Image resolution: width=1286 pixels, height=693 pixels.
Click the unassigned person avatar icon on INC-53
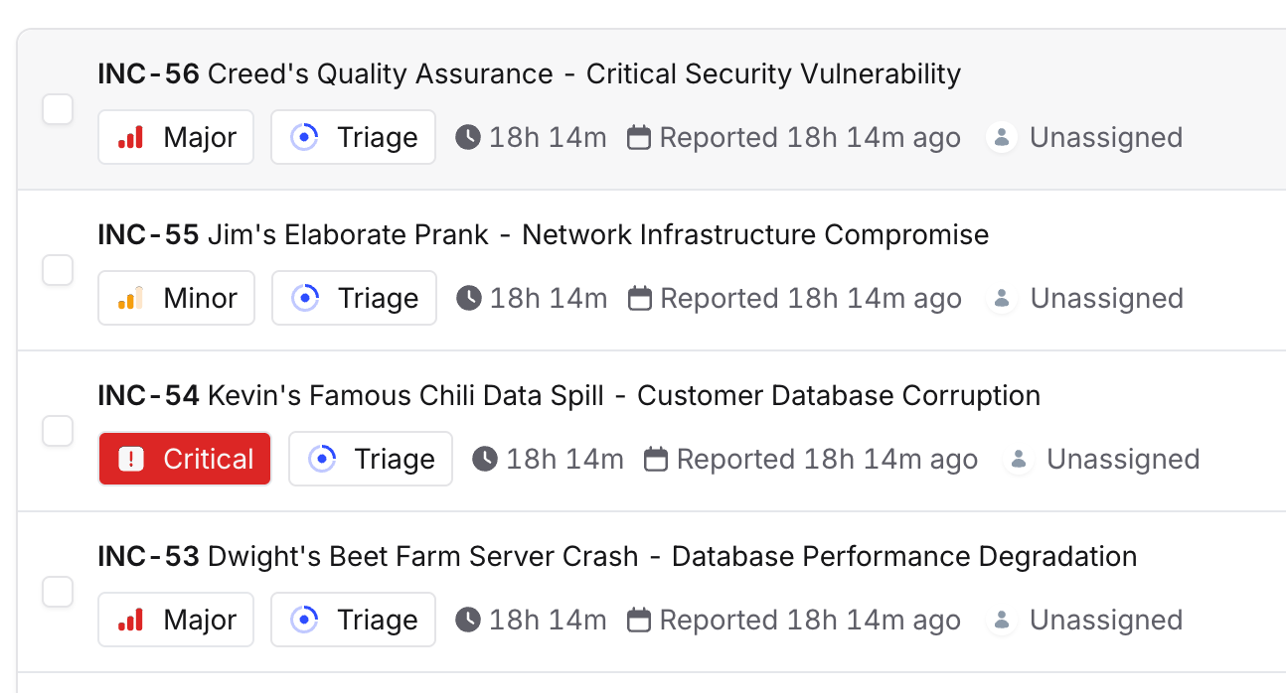pyautogui.click(x=1002, y=620)
